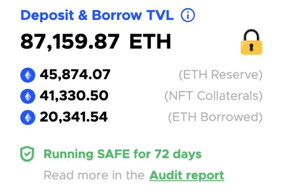
Task: Open the Audit report link
Action: click(x=187, y=175)
